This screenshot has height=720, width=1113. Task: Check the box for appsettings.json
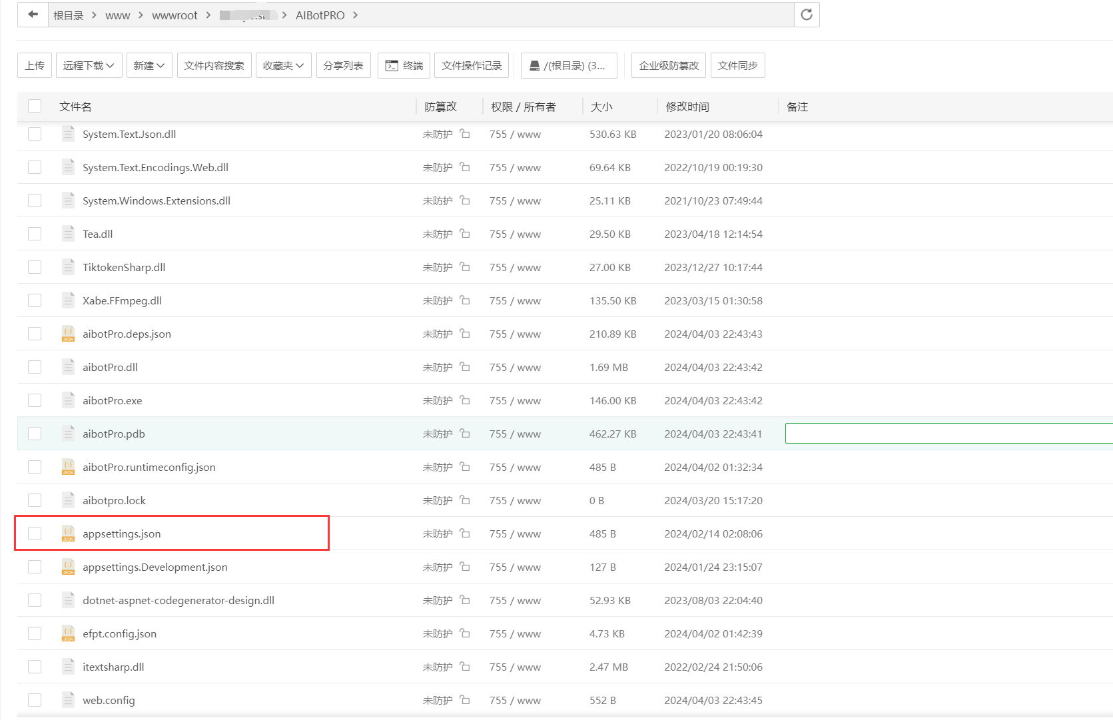[35, 534]
